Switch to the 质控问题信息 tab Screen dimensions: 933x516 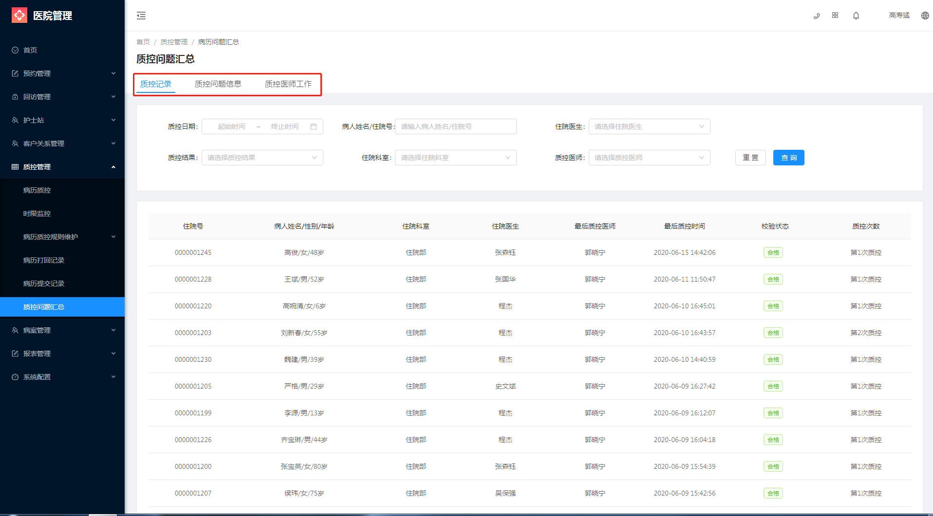click(x=218, y=84)
